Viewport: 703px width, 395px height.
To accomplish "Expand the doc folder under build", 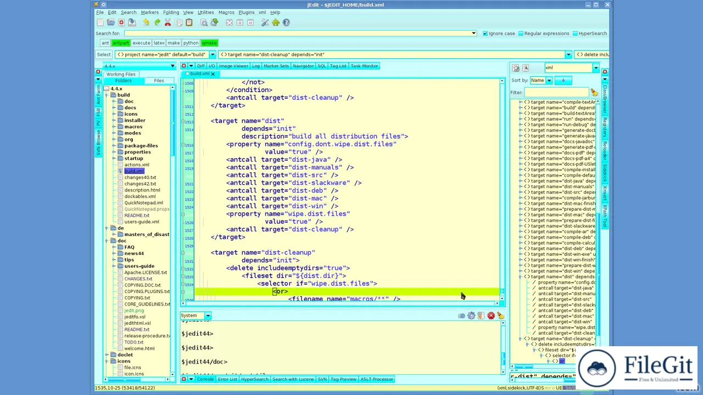I will [114, 101].
